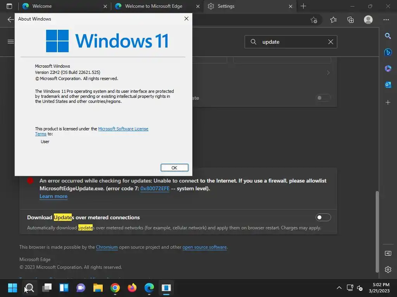This screenshot has width=397, height=297.
Task: Open the Chromium project link
Action: pos(107,247)
